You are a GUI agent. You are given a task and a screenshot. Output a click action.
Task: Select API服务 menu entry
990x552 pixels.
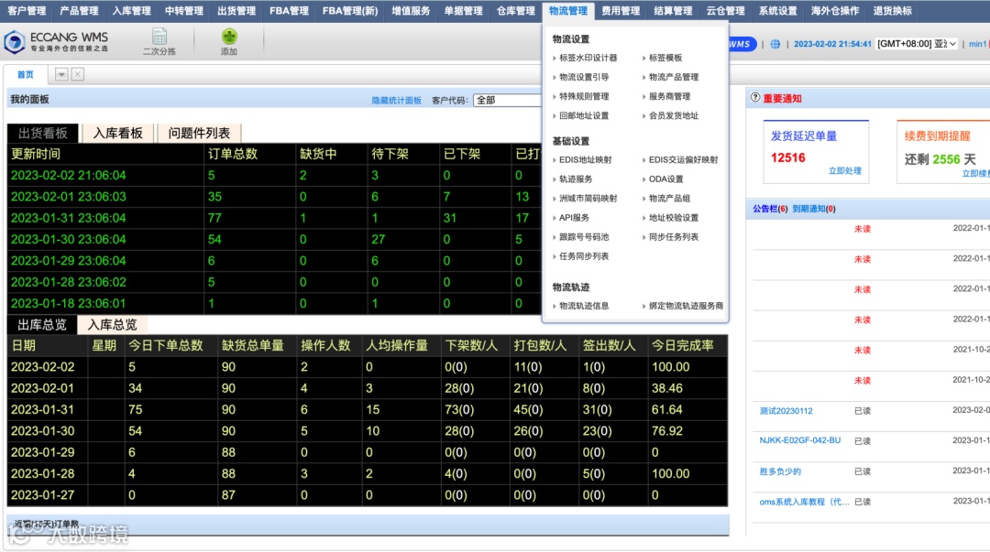(x=574, y=218)
